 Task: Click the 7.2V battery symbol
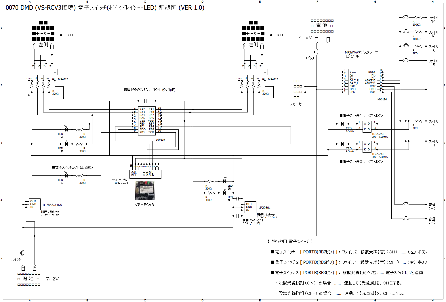[29, 279]
